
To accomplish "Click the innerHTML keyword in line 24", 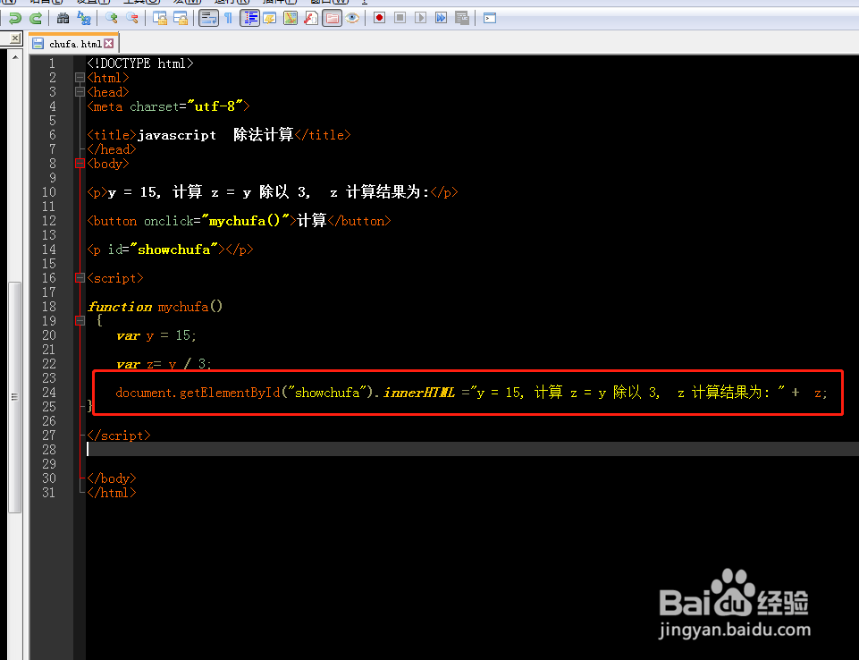I will 419,393.
